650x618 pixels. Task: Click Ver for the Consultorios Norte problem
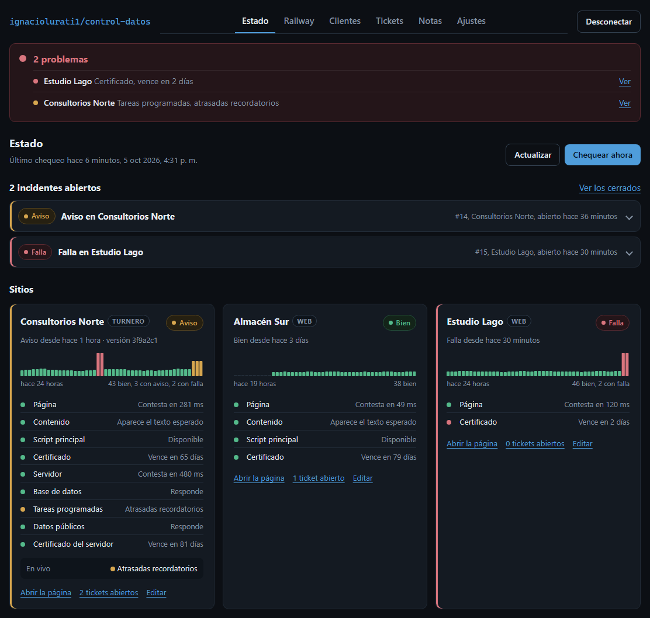pyautogui.click(x=624, y=103)
